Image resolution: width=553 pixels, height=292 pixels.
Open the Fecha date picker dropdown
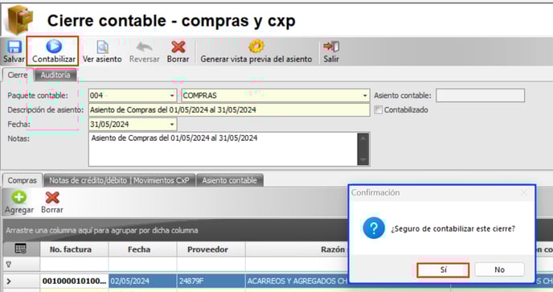point(172,125)
